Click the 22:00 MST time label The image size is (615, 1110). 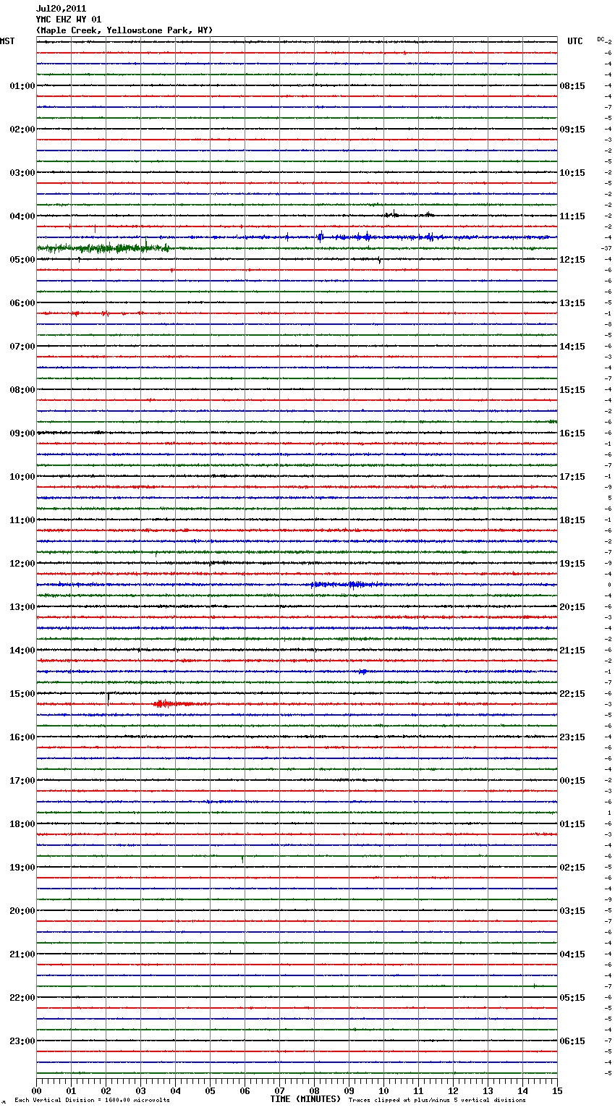(x=22, y=998)
